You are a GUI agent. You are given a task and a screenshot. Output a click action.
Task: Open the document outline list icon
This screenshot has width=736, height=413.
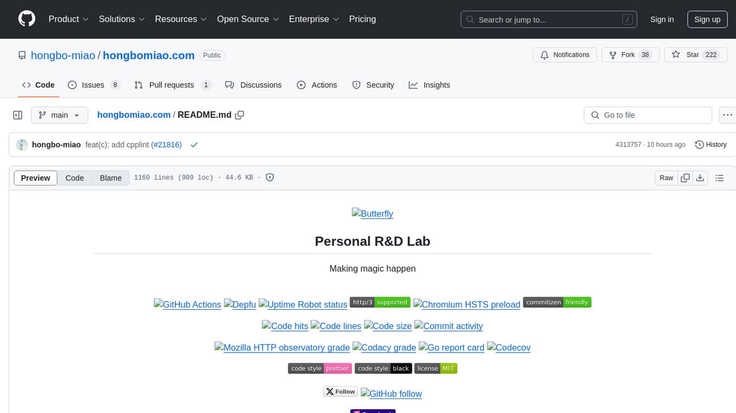(x=719, y=178)
